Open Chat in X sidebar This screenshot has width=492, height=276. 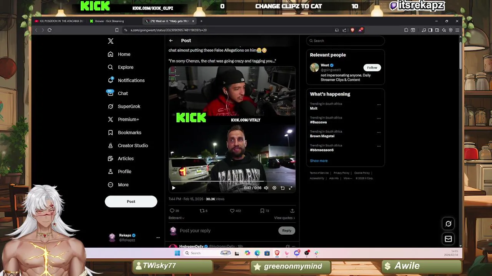118,93
